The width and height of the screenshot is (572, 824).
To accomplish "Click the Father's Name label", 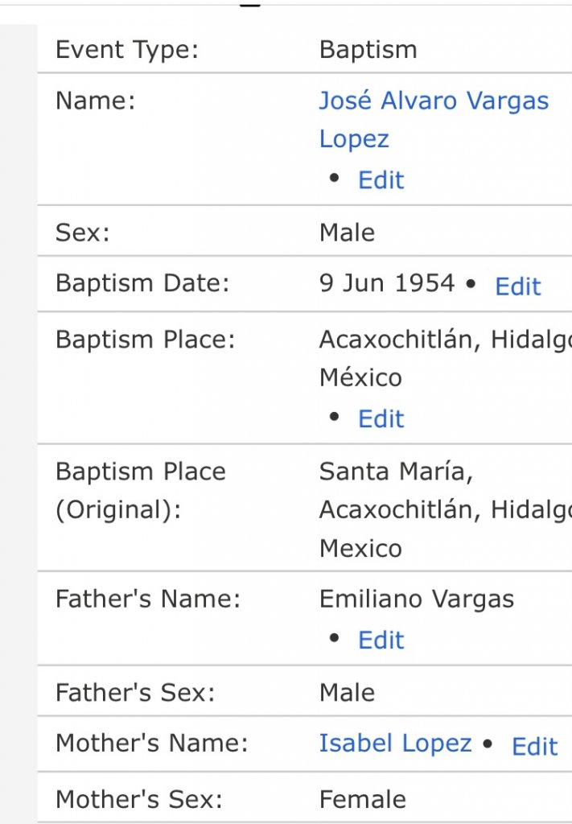I will point(147,599).
